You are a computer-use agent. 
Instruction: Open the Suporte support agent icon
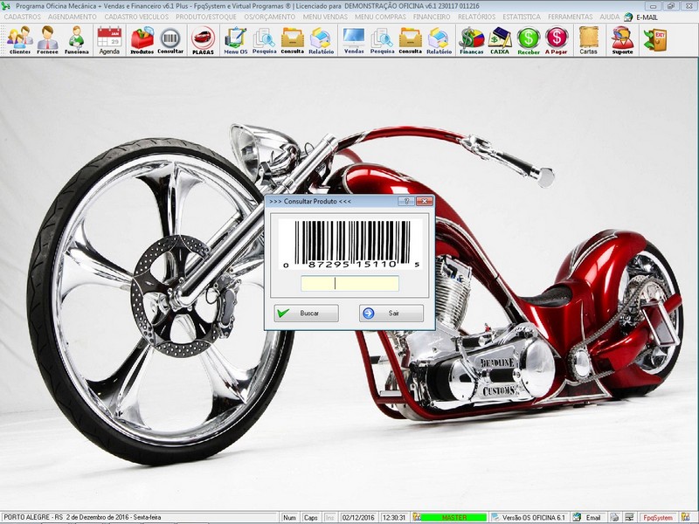[x=622, y=40]
